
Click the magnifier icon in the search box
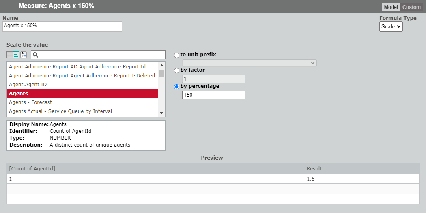(35, 55)
